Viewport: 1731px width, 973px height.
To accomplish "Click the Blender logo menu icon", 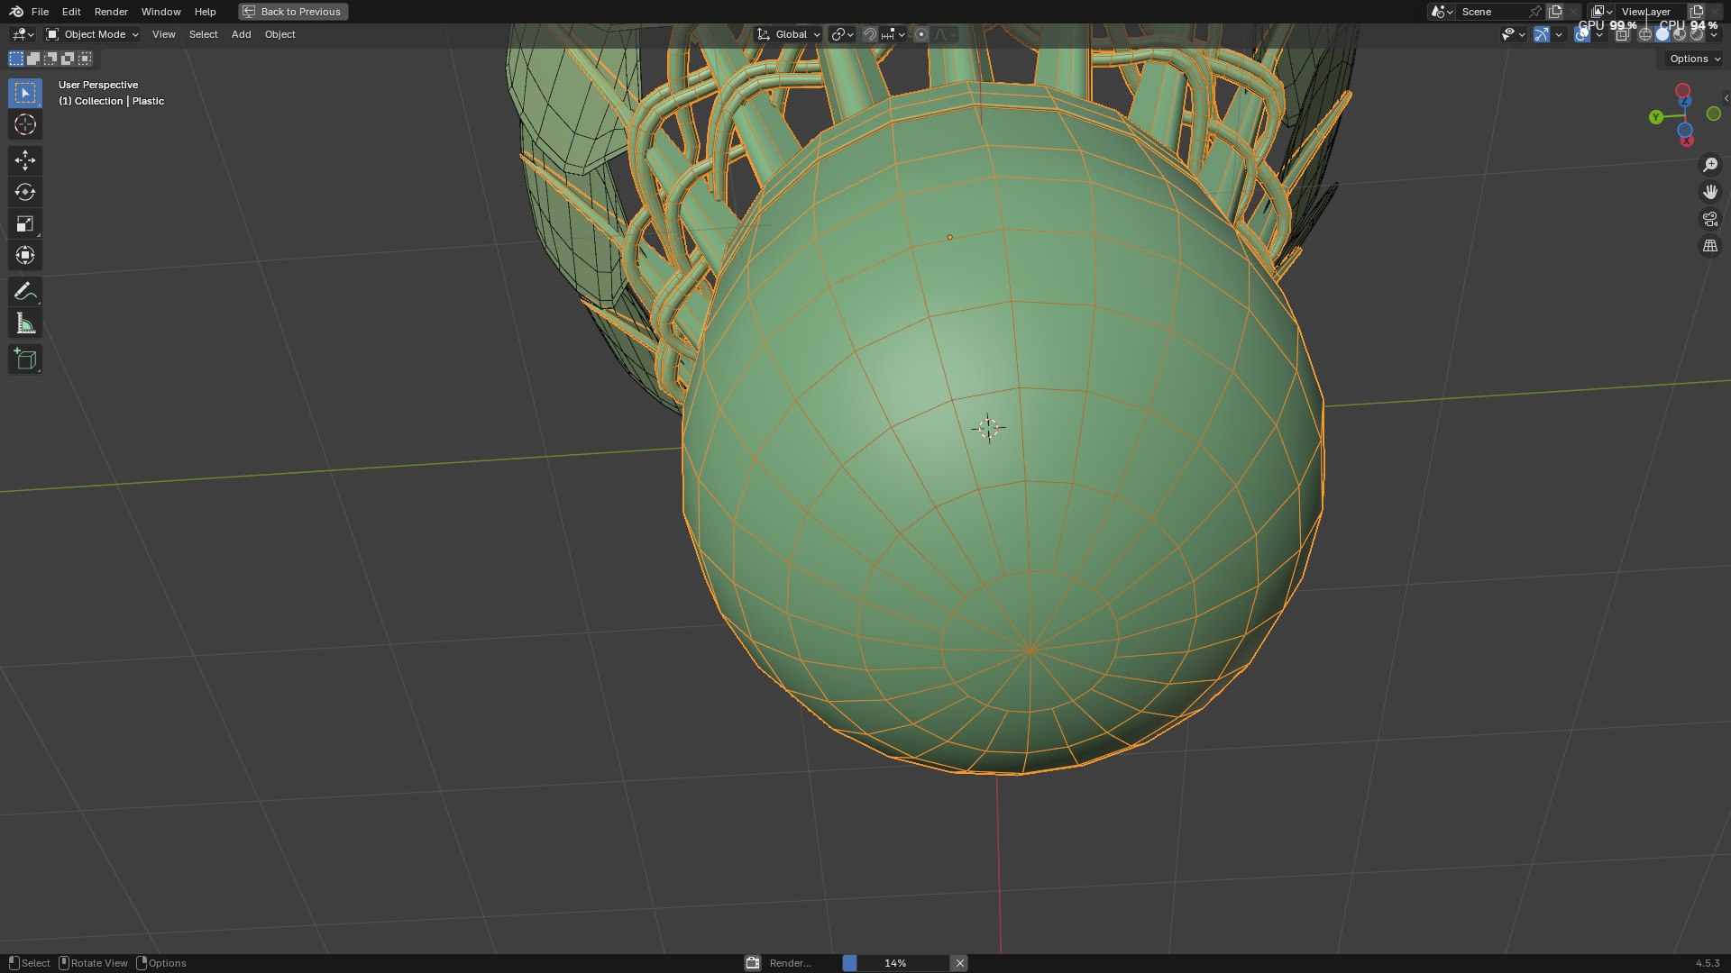I will 16,12.
